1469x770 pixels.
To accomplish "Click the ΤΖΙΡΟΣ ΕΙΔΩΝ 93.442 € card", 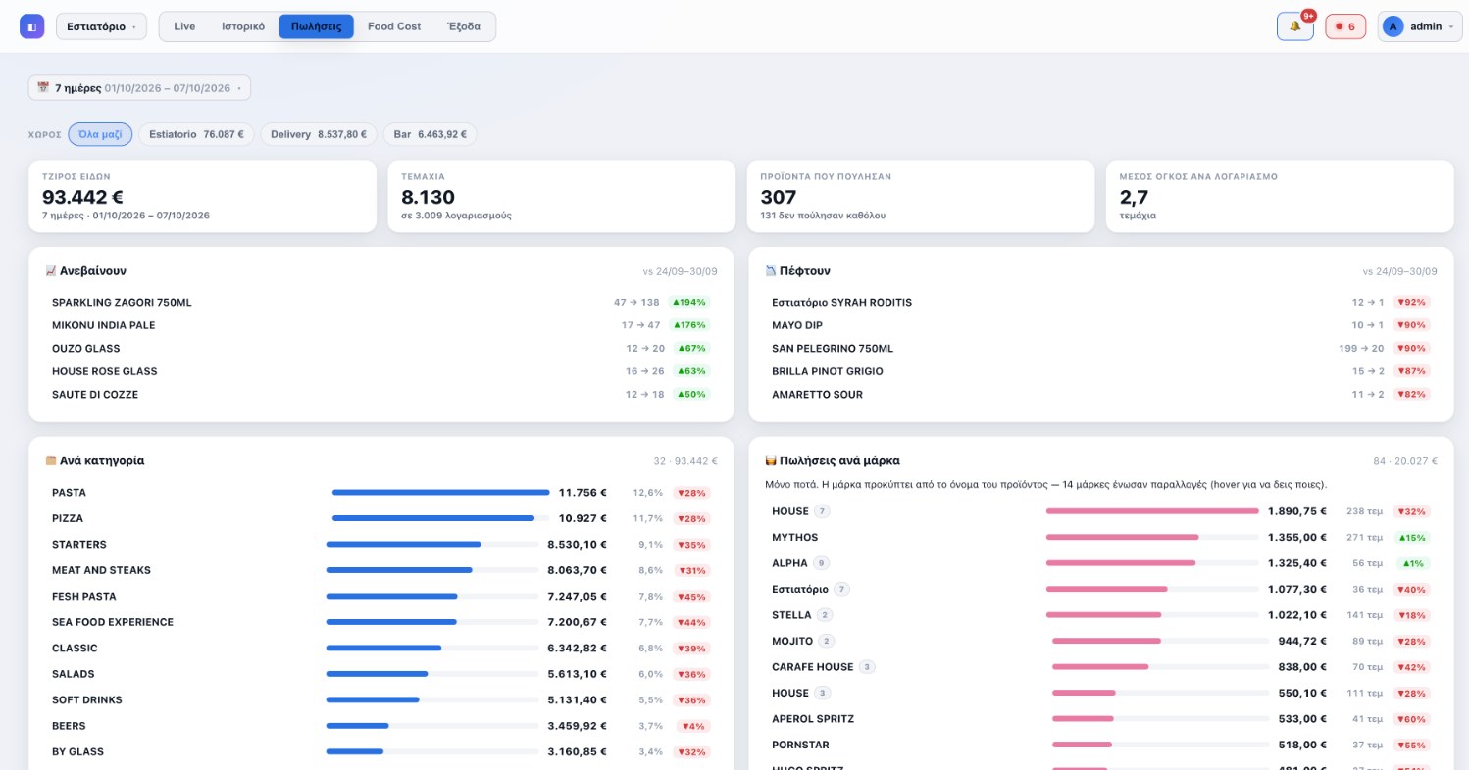I will click(203, 196).
